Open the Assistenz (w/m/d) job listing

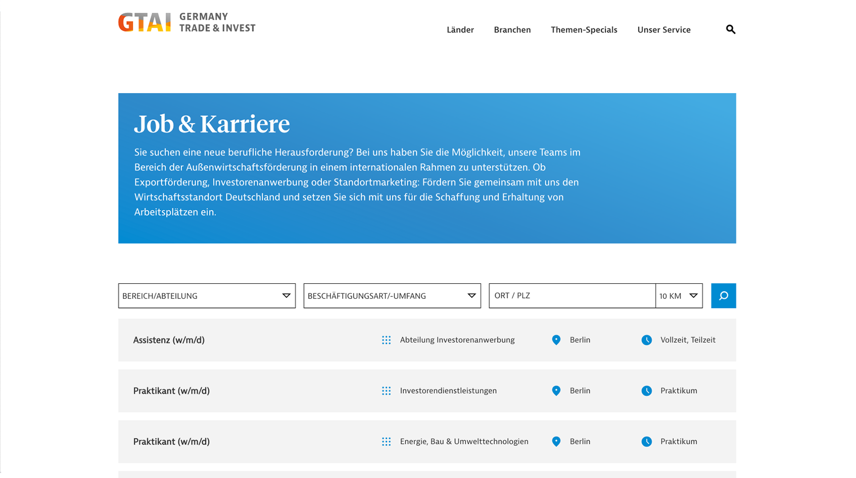[169, 340]
